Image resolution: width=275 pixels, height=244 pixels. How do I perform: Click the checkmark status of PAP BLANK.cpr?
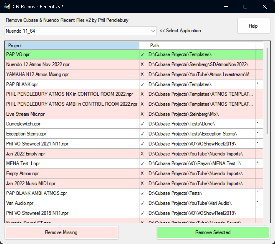point(142,85)
